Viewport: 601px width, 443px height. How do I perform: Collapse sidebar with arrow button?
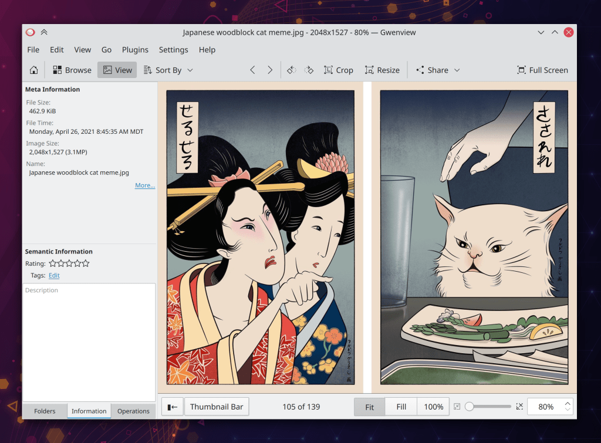172,407
